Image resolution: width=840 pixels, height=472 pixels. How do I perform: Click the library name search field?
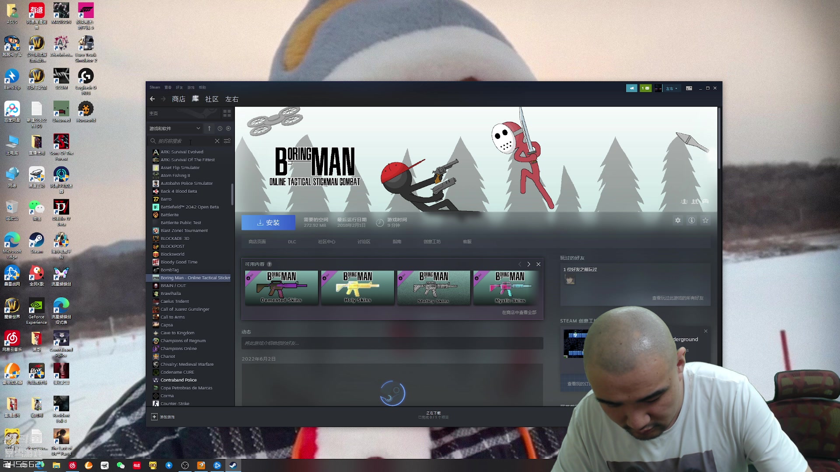coord(185,141)
